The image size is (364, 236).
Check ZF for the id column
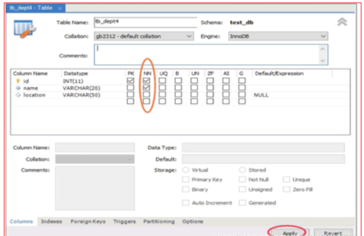click(210, 80)
